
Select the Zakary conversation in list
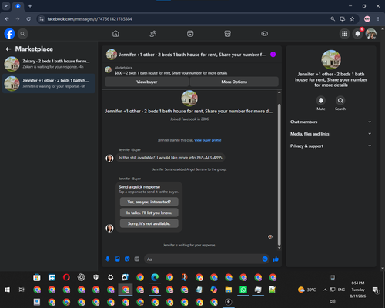click(x=49, y=64)
